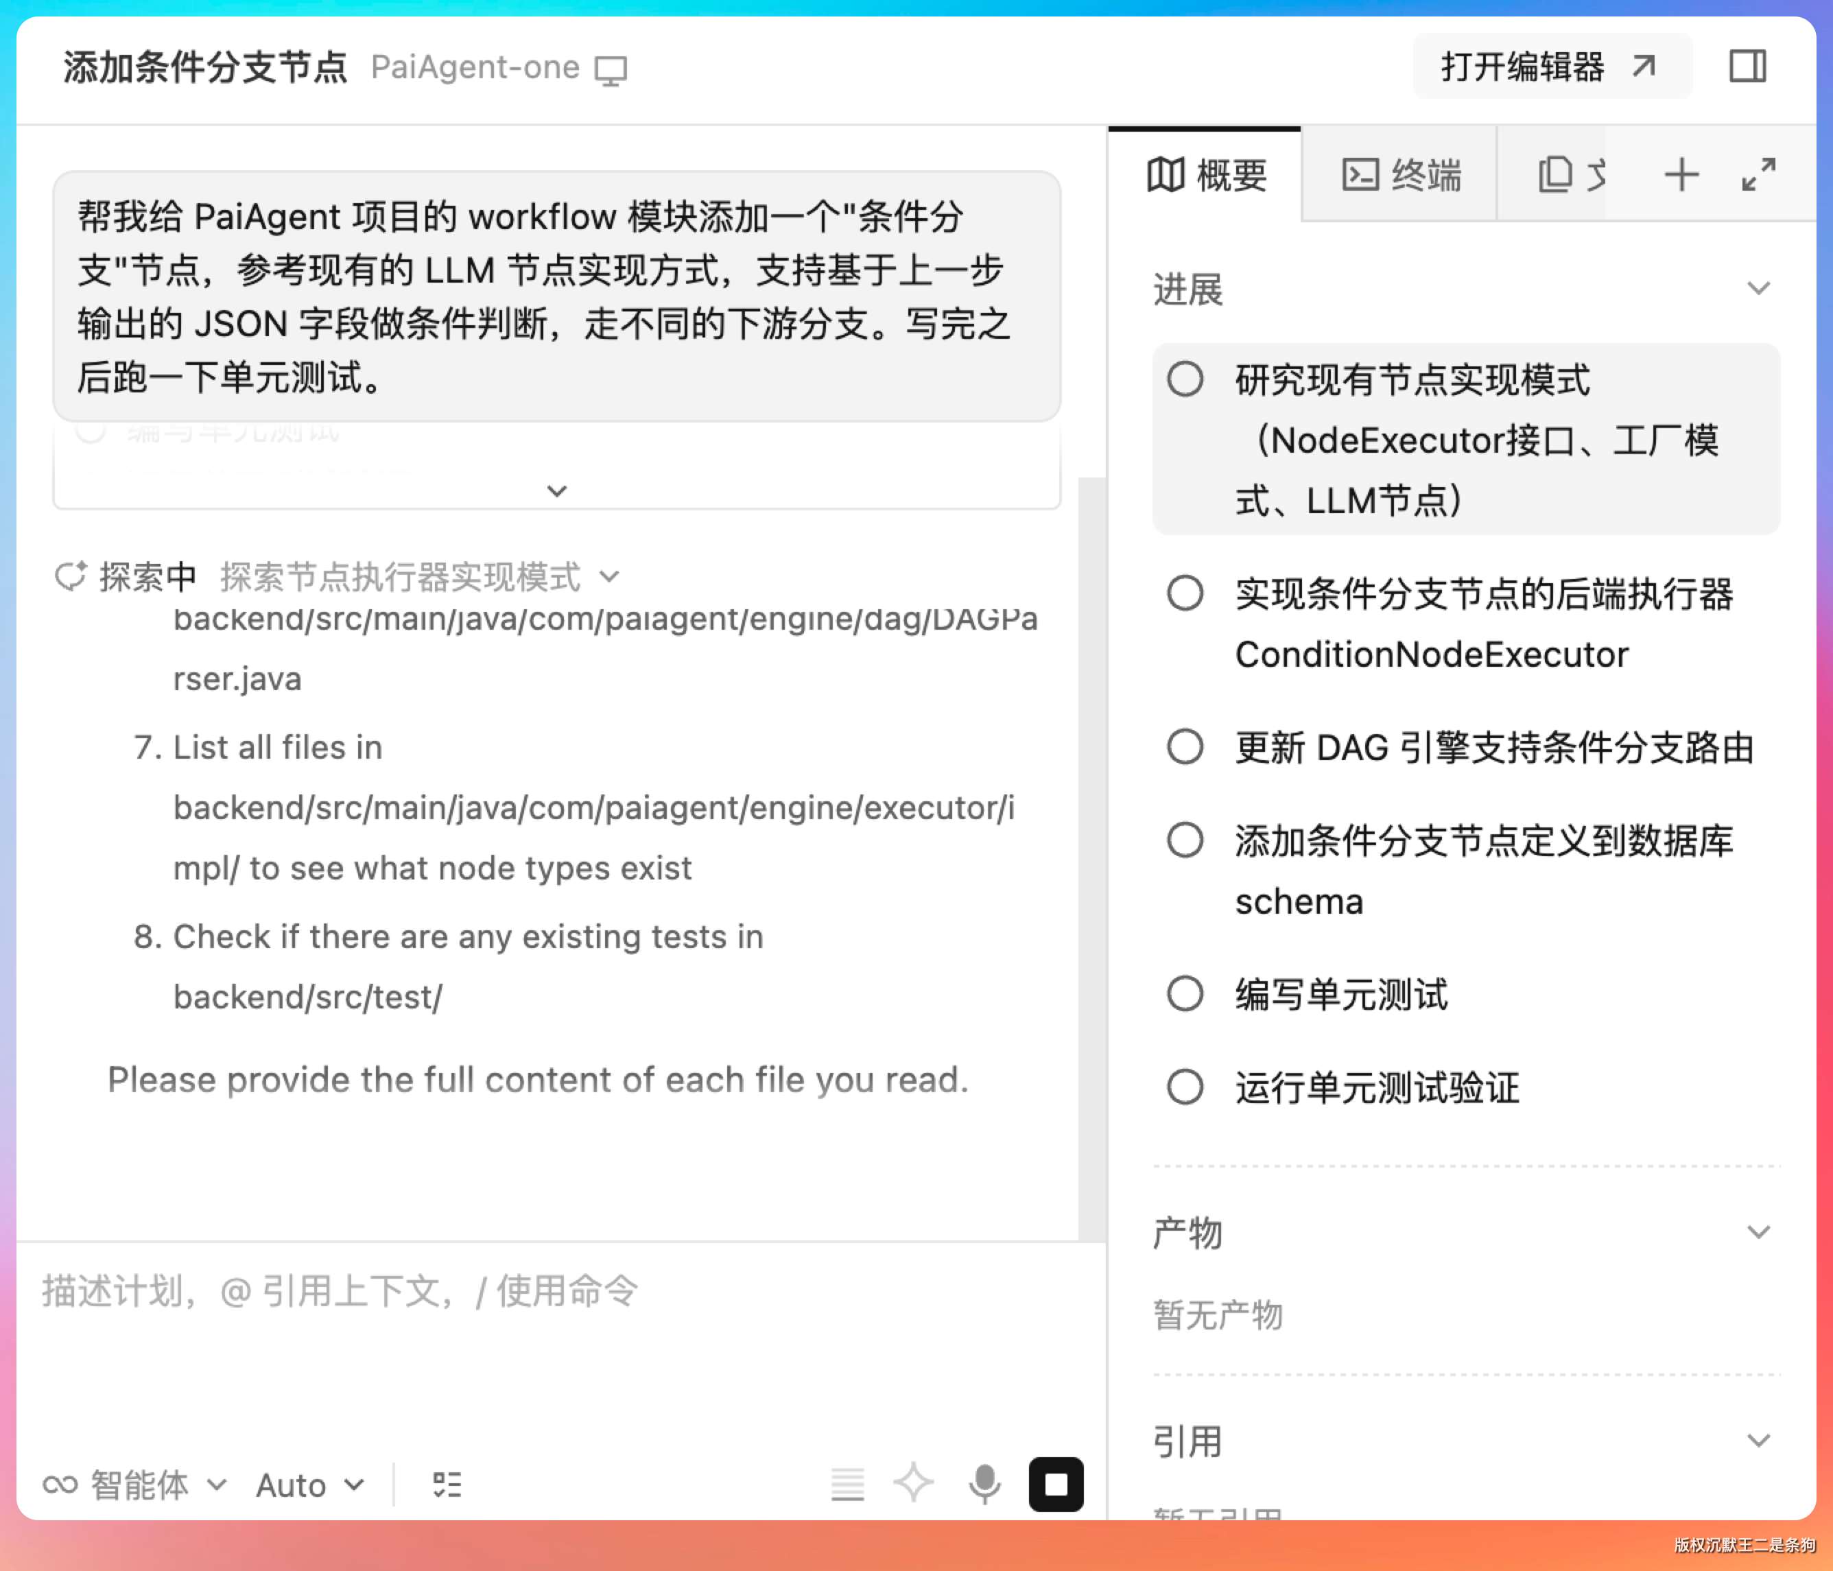Add a new panel tab with plus
1833x1571 pixels.
pyautogui.click(x=1681, y=174)
